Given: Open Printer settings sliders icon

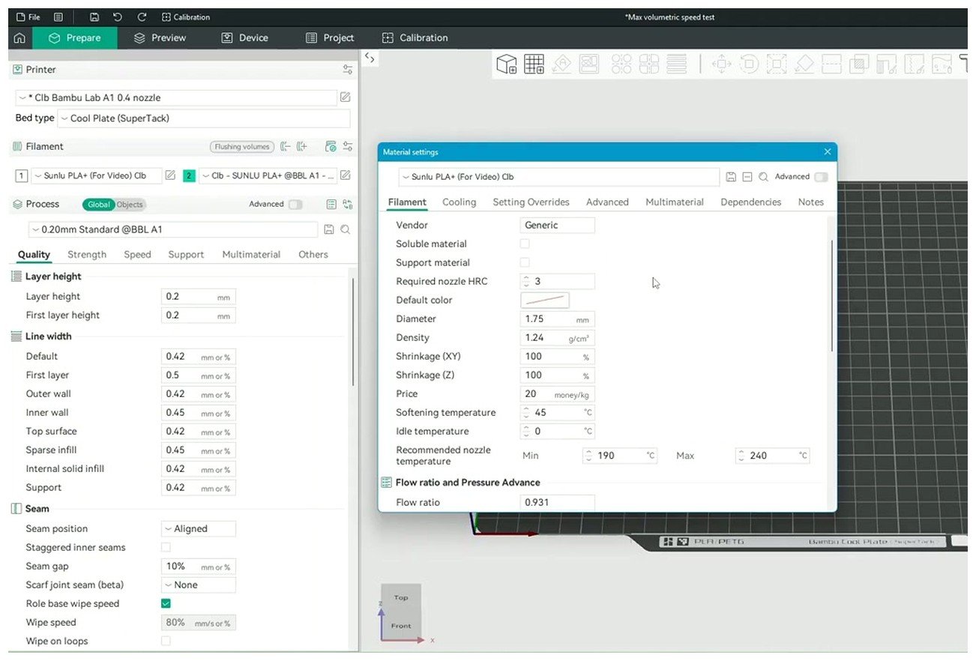Looking at the screenshot, I should coord(348,70).
